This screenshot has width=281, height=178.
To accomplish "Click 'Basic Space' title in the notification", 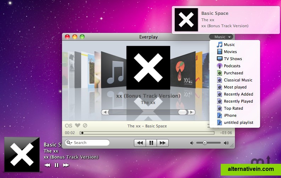I will [215, 13].
